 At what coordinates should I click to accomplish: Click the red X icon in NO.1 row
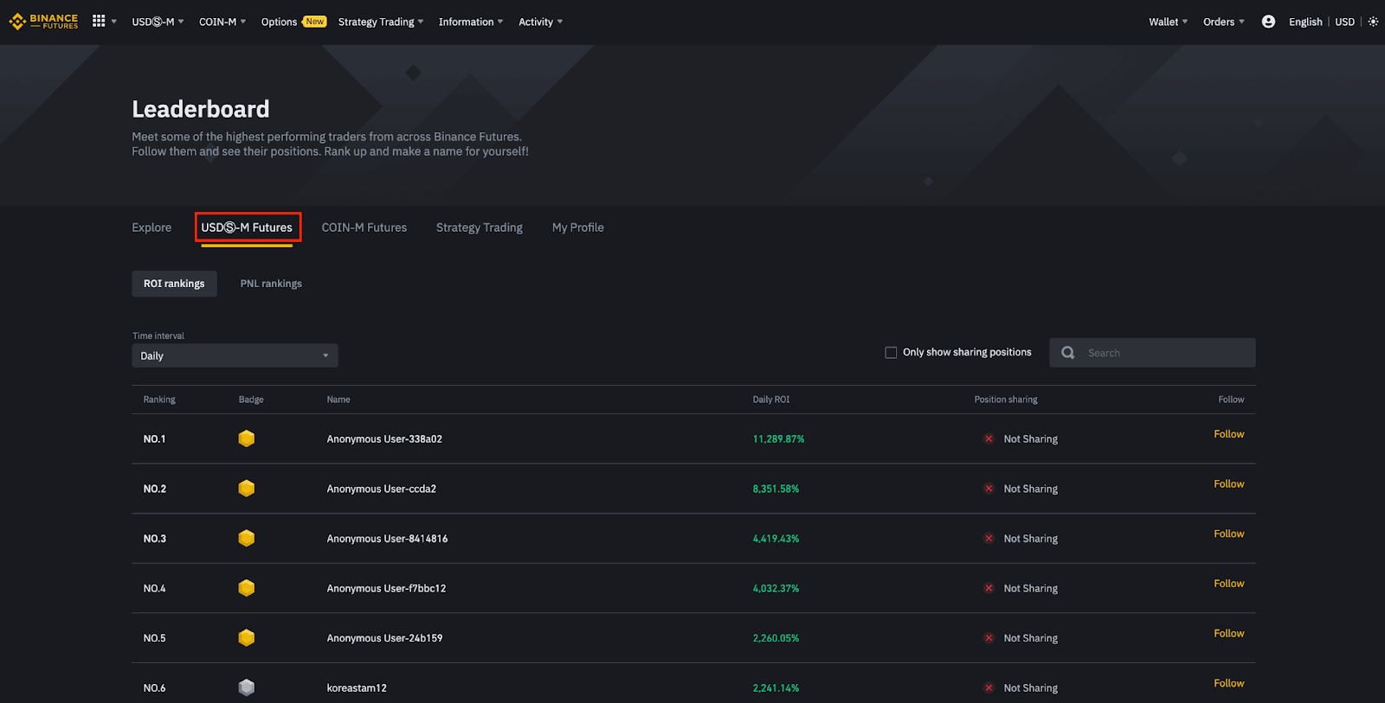(989, 438)
